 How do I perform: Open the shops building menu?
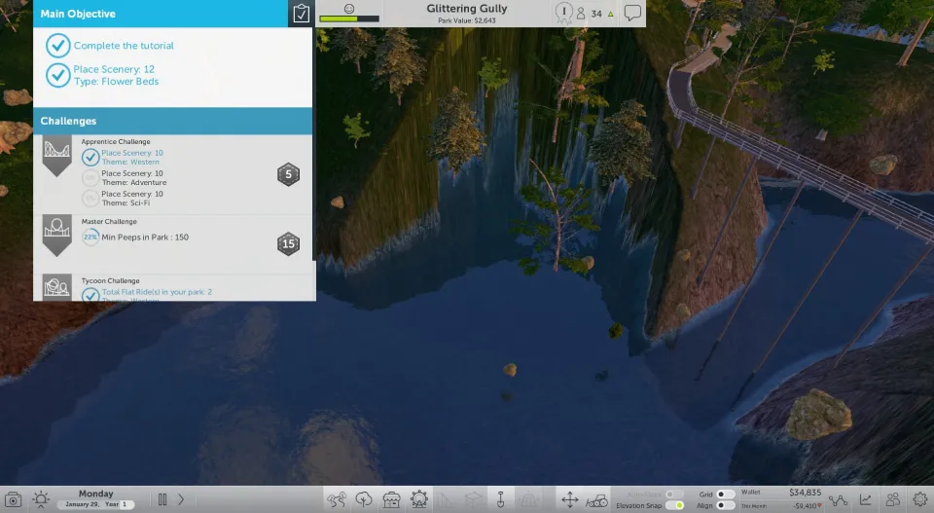click(391, 499)
